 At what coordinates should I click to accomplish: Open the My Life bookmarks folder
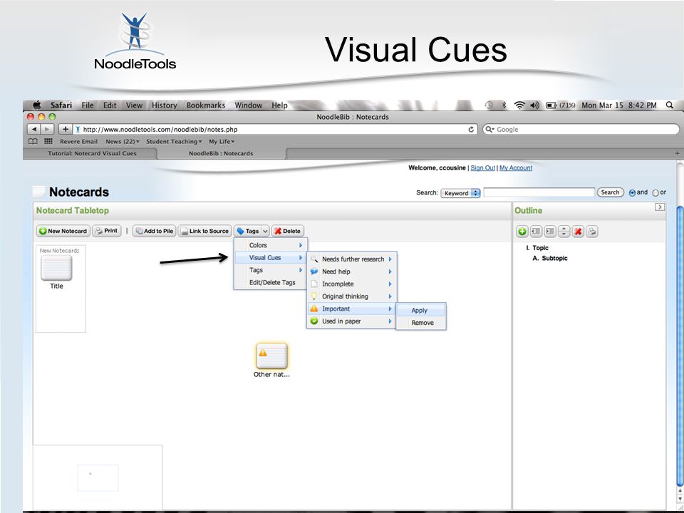coord(222,141)
